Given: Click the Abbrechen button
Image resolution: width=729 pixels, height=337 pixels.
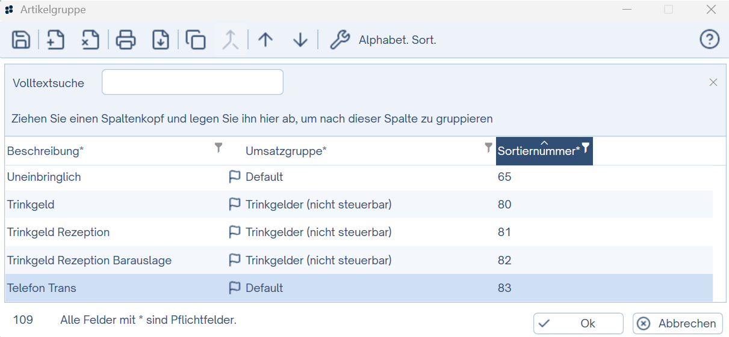Looking at the screenshot, I should (x=677, y=323).
